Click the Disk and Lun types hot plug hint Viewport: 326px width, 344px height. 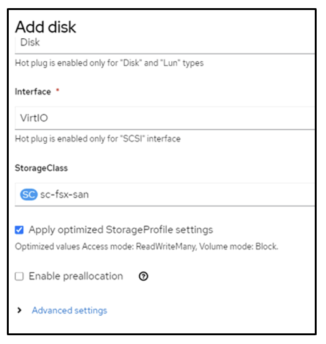tap(109, 63)
